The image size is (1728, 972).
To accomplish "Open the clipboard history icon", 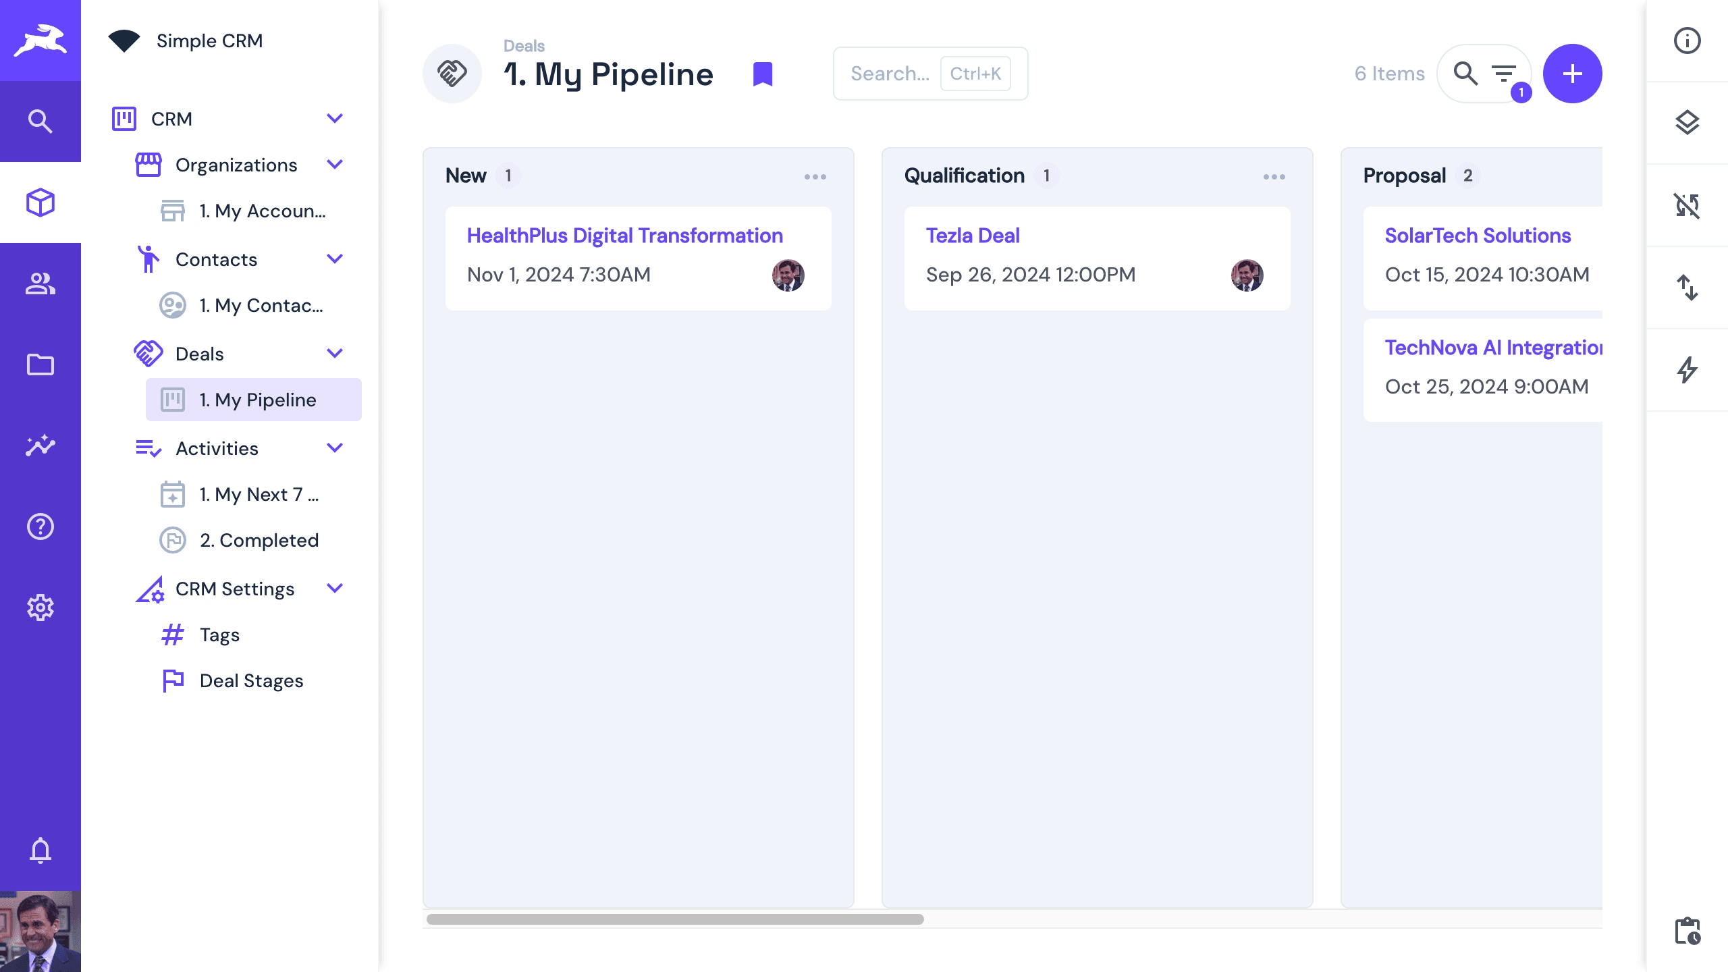I will tap(1687, 932).
